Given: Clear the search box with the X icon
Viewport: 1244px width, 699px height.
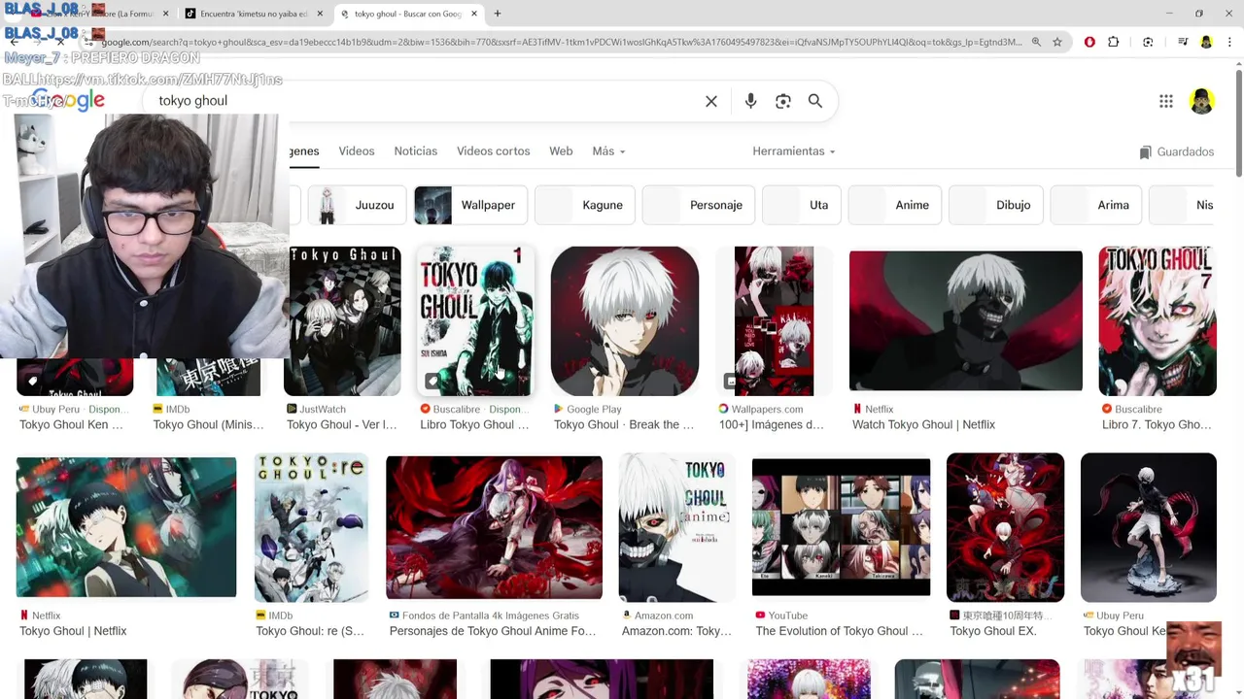Looking at the screenshot, I should click(711, 101).
